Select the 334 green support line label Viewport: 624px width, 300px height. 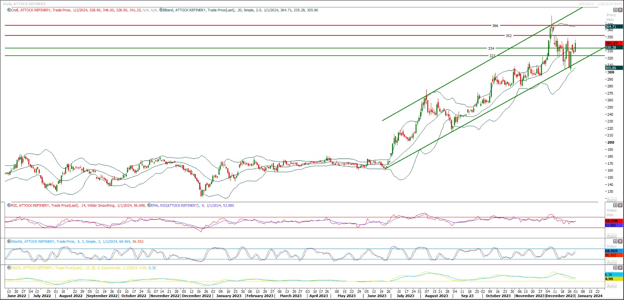tap(491, 49)
